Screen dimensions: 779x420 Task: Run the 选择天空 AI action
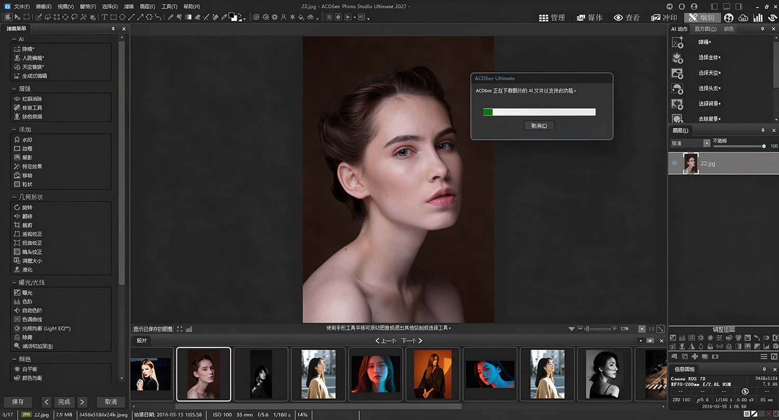pyautogui.click(x=709, y=73)
